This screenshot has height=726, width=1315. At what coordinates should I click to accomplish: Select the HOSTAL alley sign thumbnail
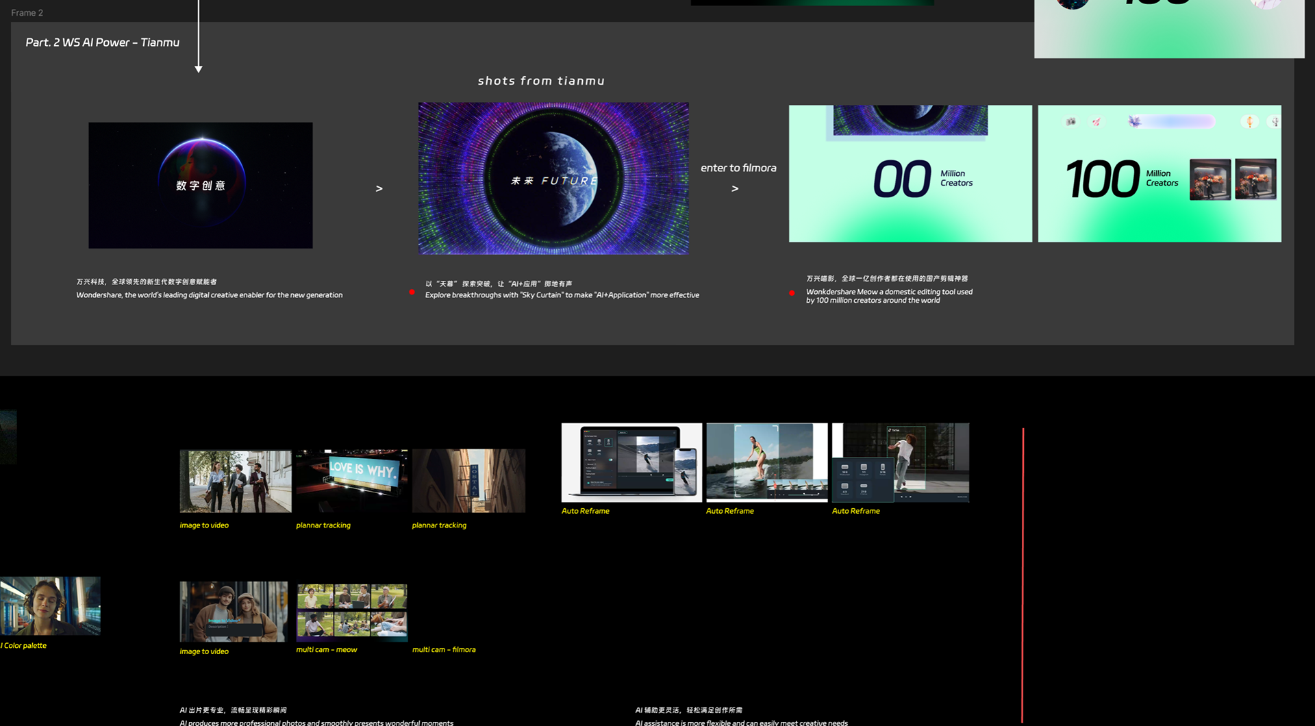click(468, 481)
